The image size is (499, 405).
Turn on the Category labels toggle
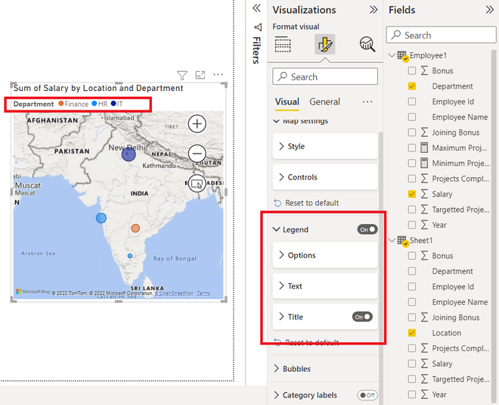tap(367, 395)
